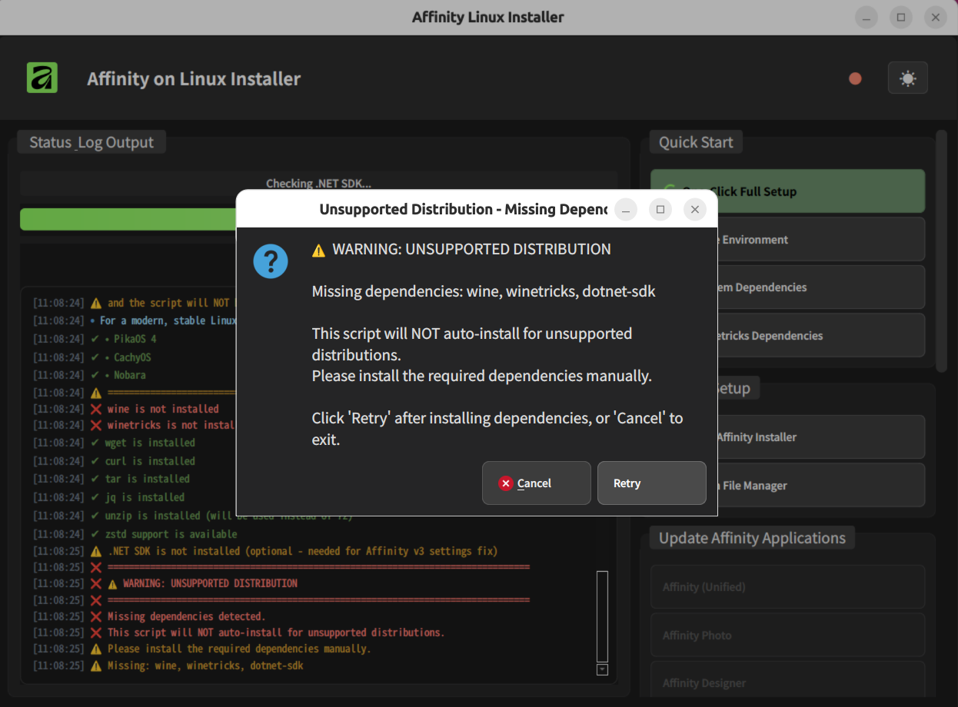Image resolution: width=958 pixels, height=707 pixels.
Task: Click the green check beside 'unzip is installed'
Action: pos(95,516)
